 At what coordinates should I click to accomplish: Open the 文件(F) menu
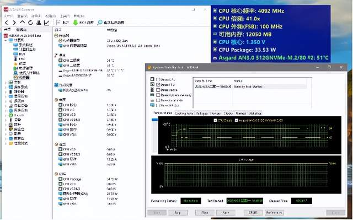point(9,16)
